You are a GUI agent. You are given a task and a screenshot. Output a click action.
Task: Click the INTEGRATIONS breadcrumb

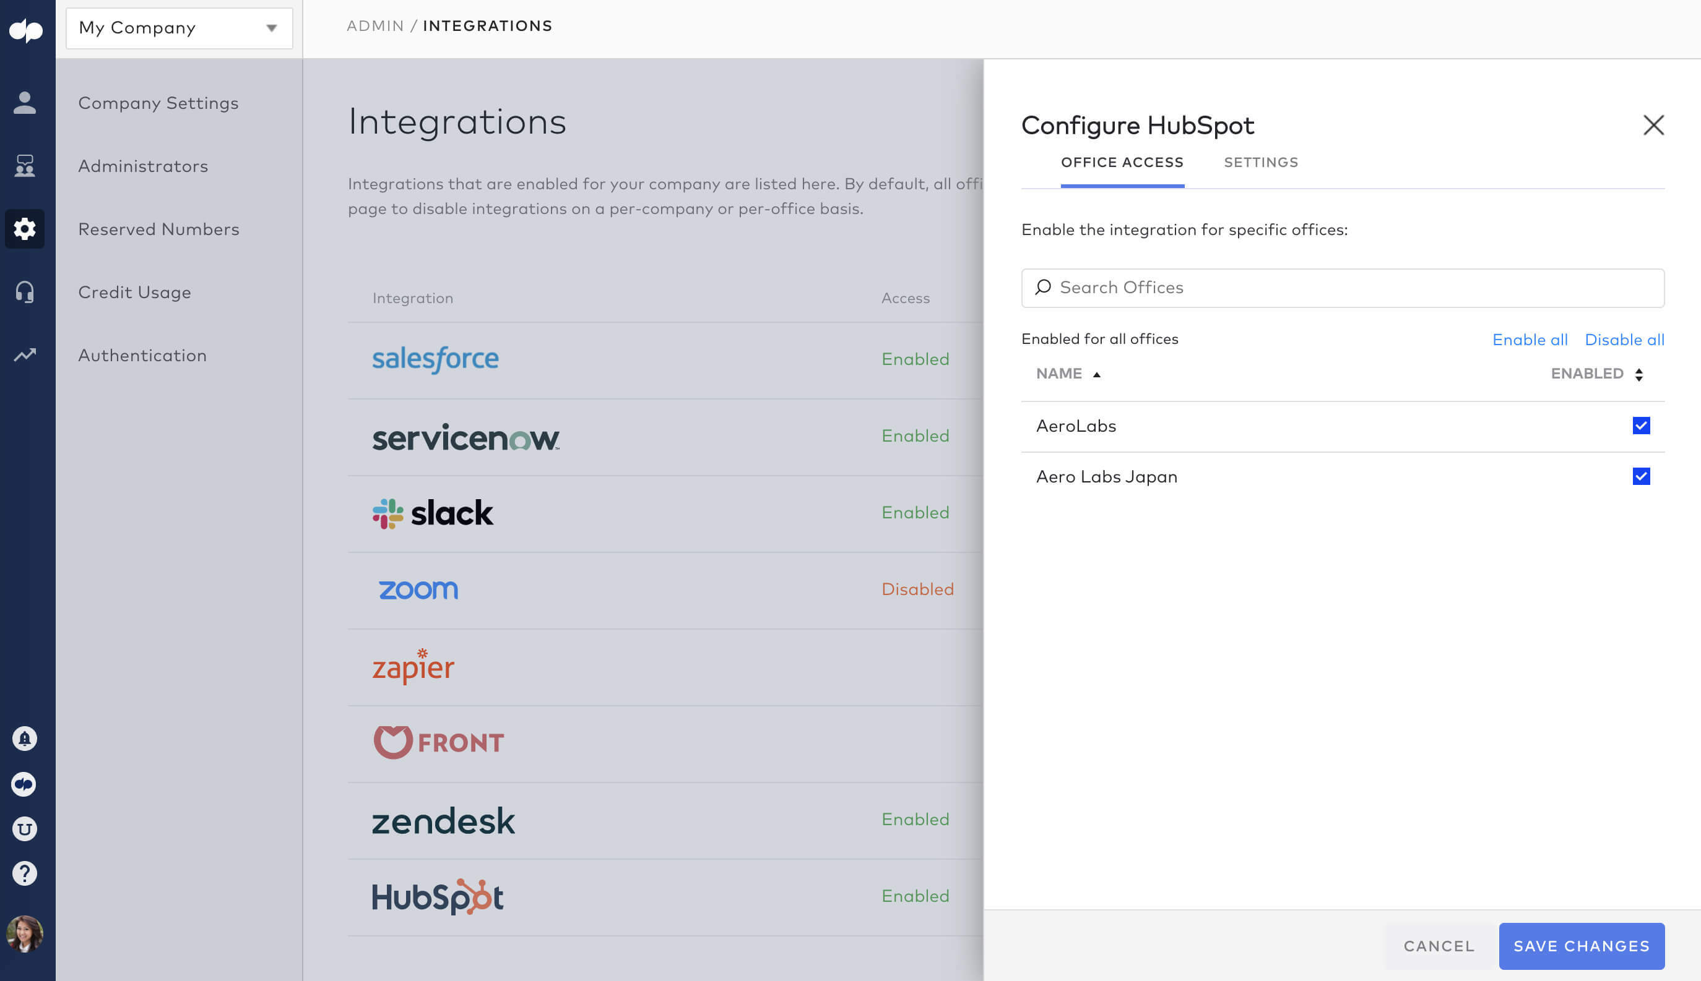[487, 25]
